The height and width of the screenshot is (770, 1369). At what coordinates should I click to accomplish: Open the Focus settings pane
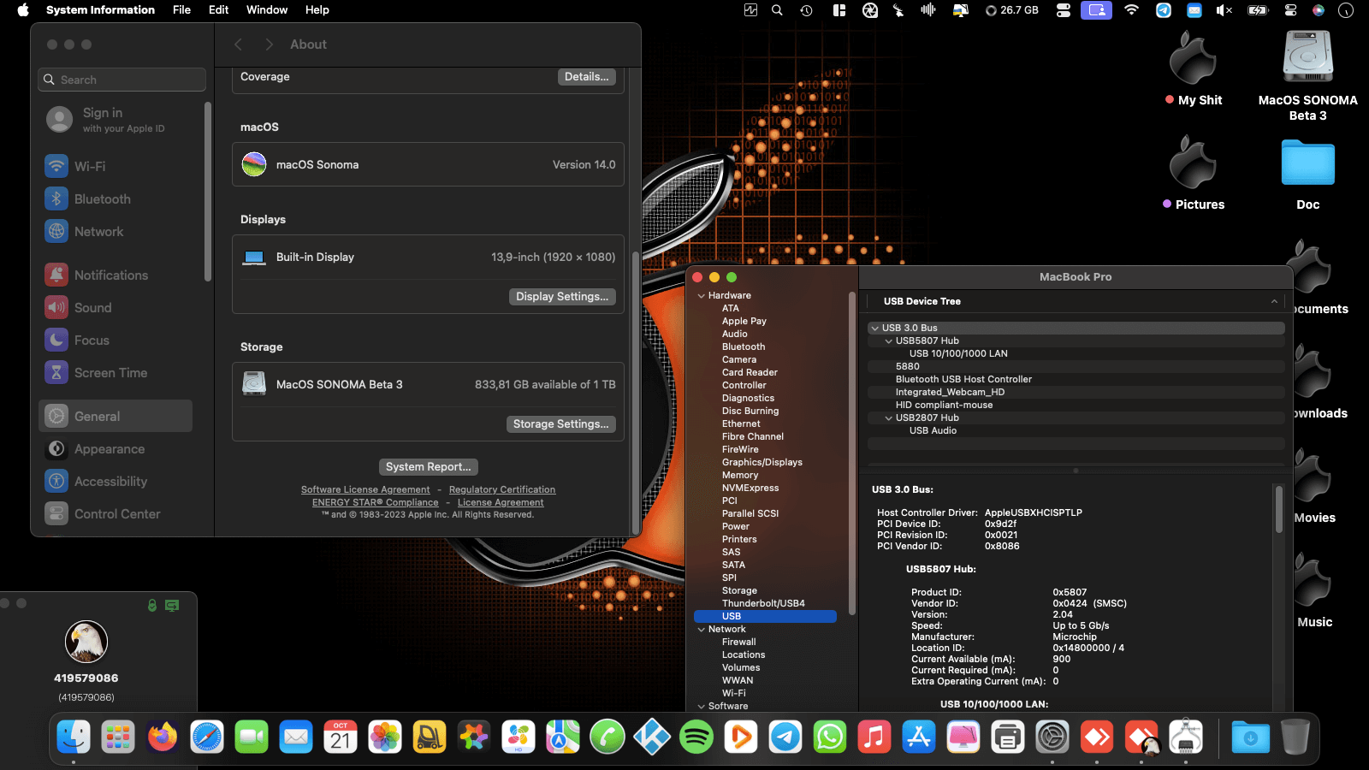[116, 340]
